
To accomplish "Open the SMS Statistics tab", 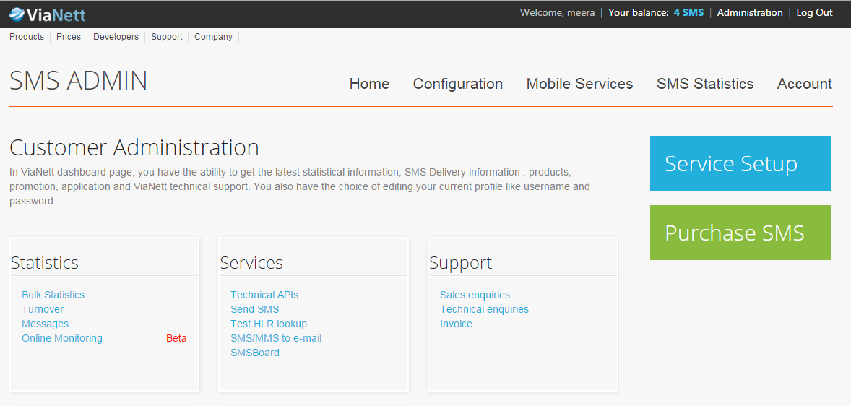I will click(705, 84).
